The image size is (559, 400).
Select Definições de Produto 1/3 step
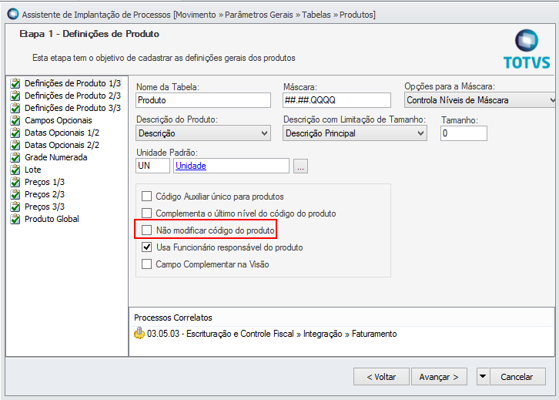point(72,83)
